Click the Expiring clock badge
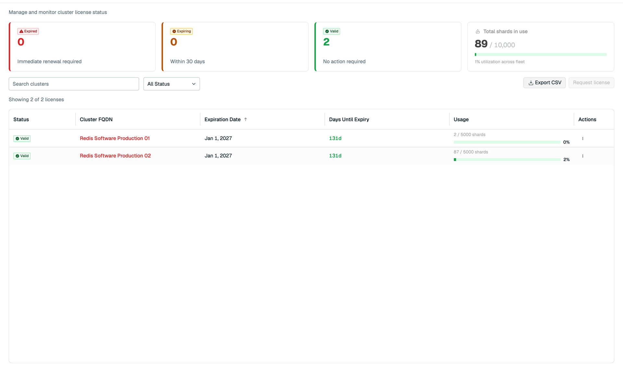Screen dimensions: 623x369 tap(181, 31)
